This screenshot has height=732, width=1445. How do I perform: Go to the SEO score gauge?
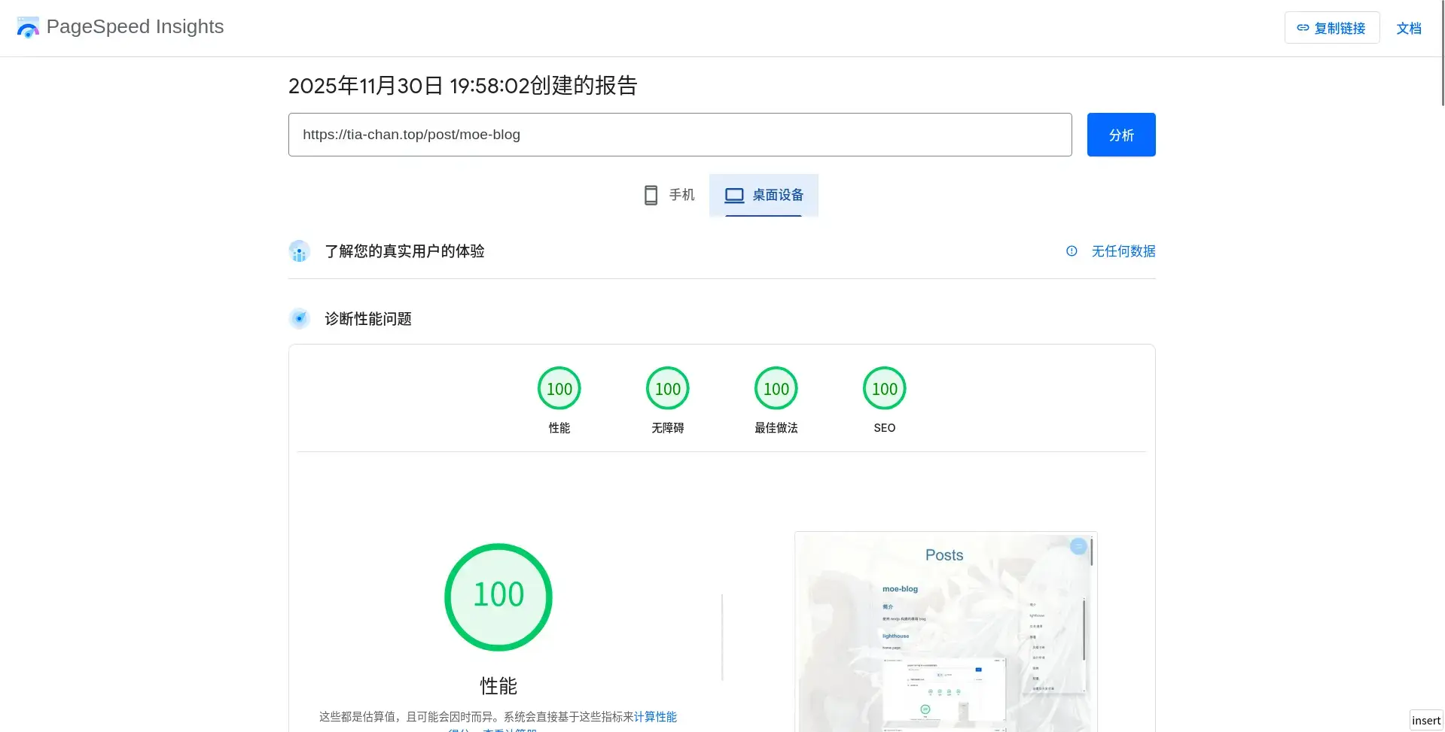(x=884, y=389)
